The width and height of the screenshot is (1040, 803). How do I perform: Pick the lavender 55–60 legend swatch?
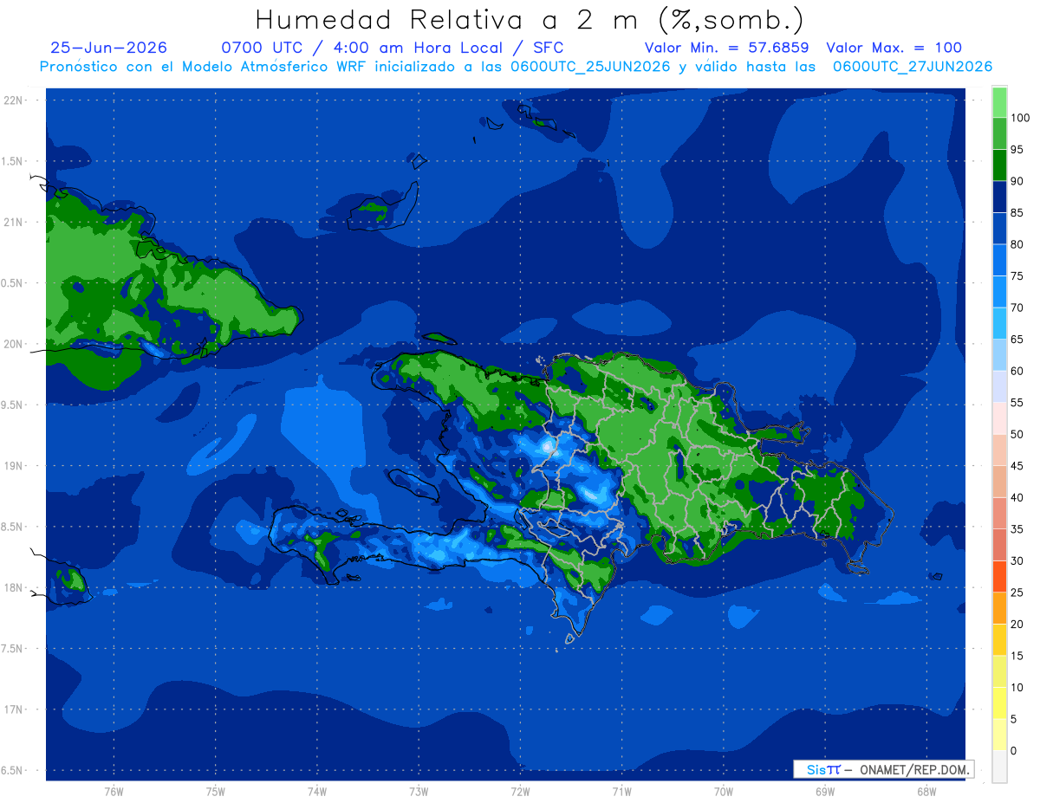click(x=999, y=386)
